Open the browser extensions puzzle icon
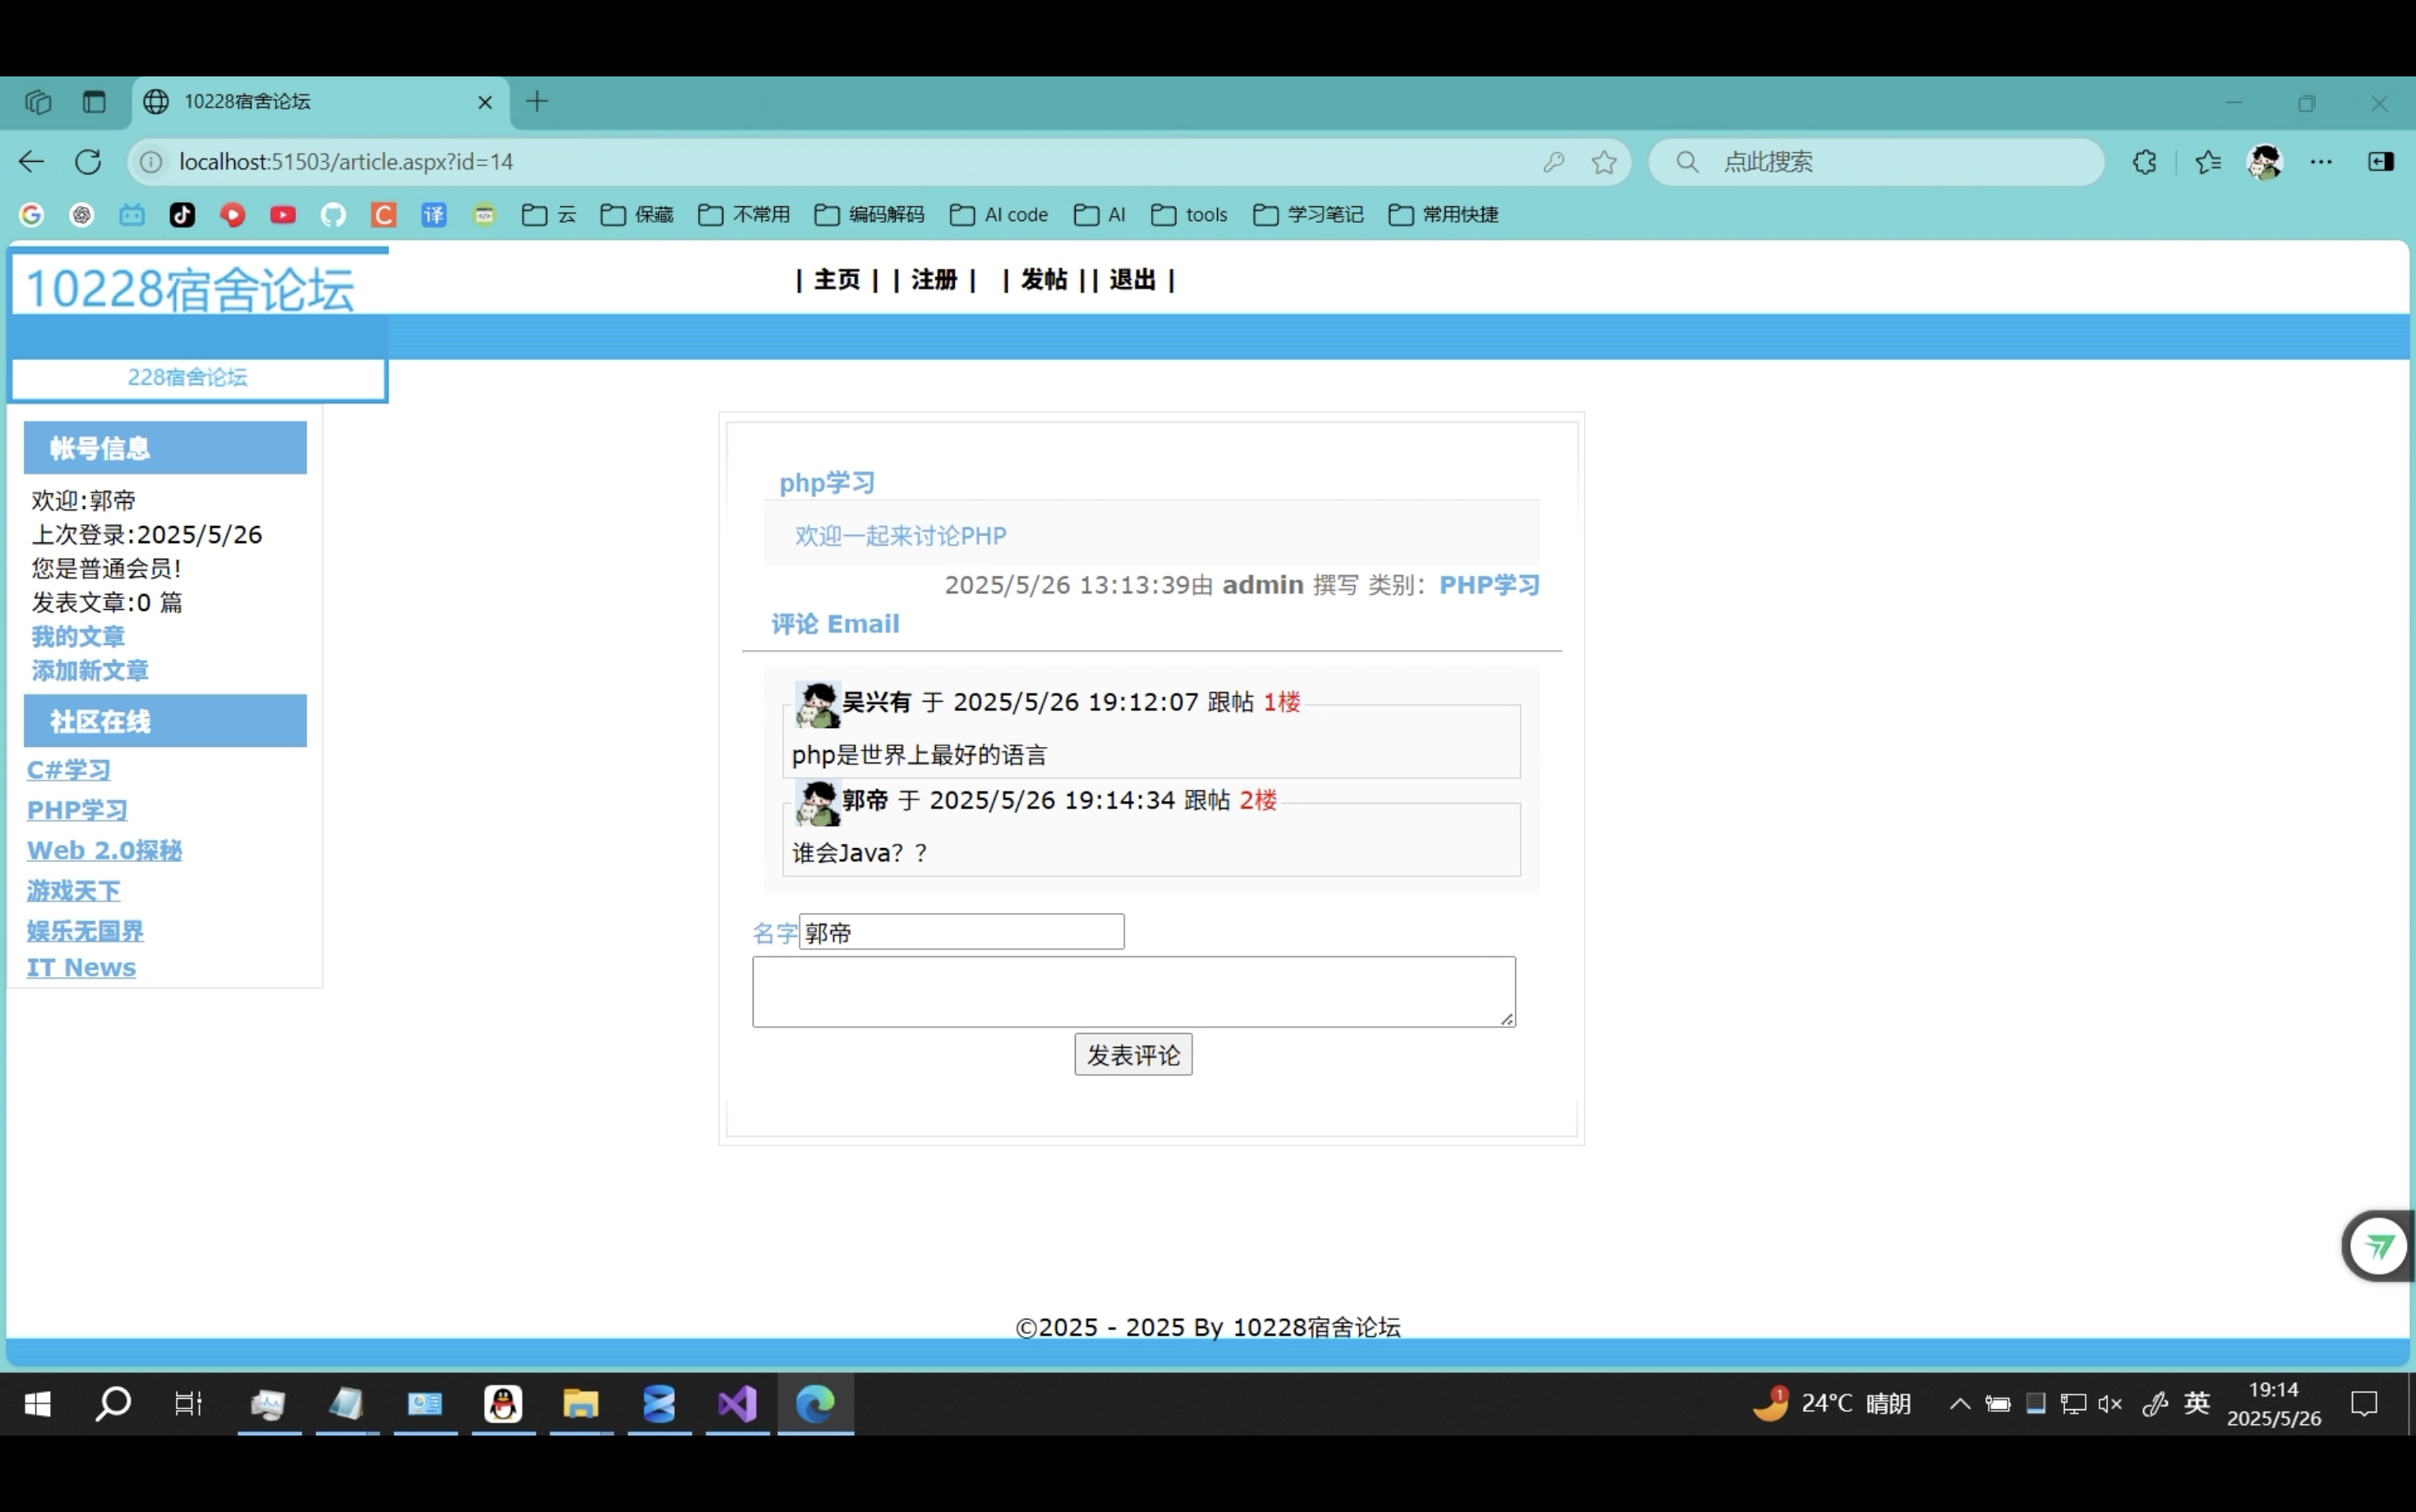 (2144, 162)
